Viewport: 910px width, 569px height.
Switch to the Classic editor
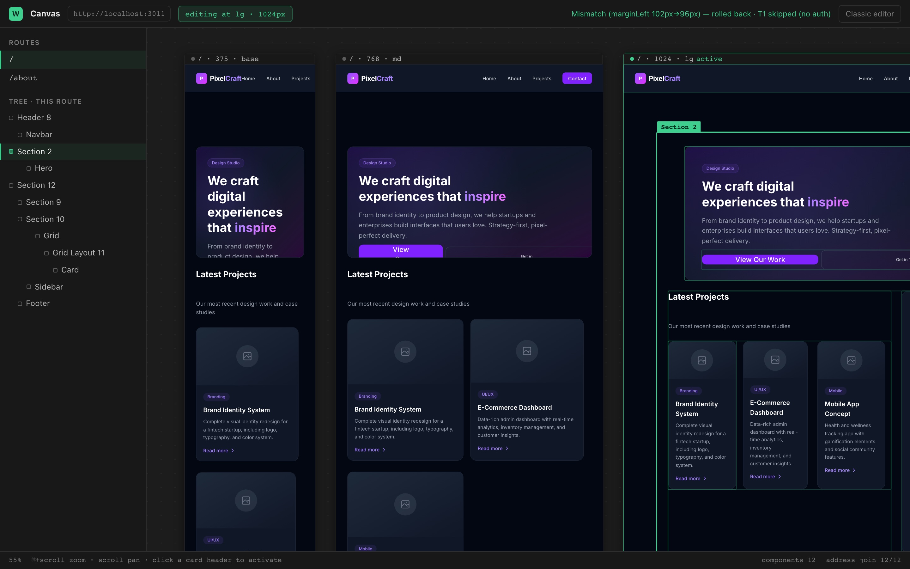pyautogui.click(x=869, y=14)
